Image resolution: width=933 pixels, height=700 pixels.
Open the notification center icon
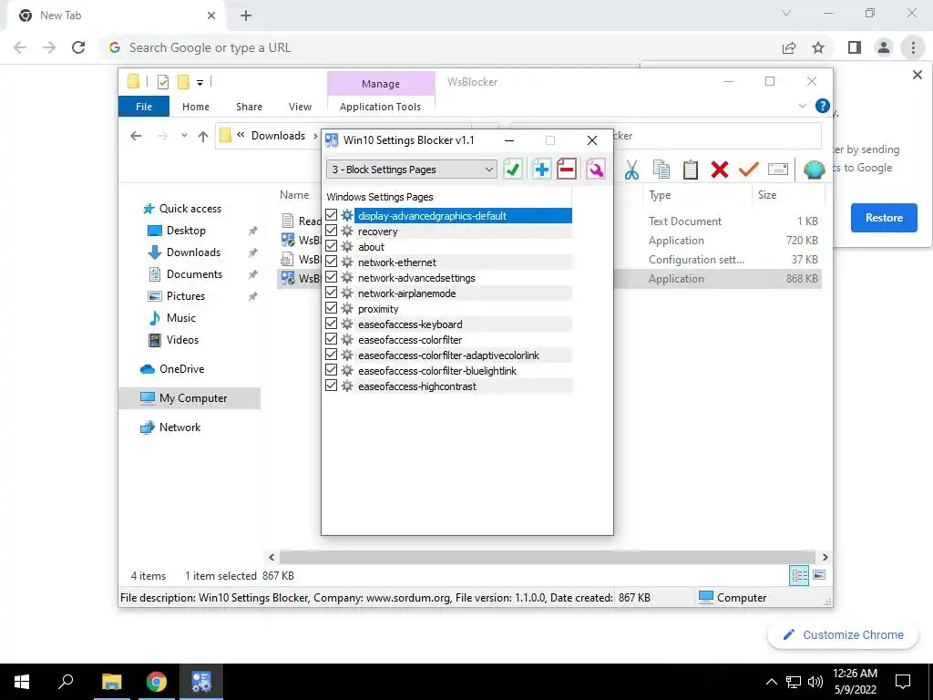[x=903, y=682]
